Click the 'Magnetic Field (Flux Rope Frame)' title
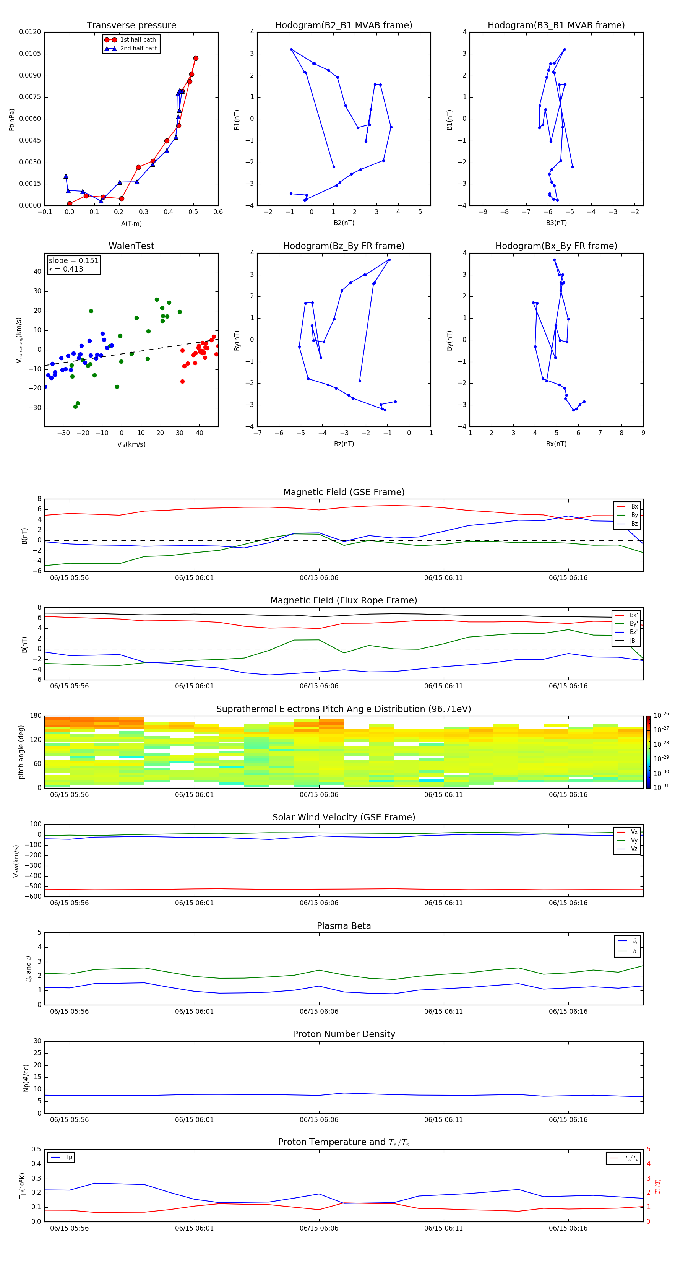Screen dimensions: 688x1262 (344, 601)
